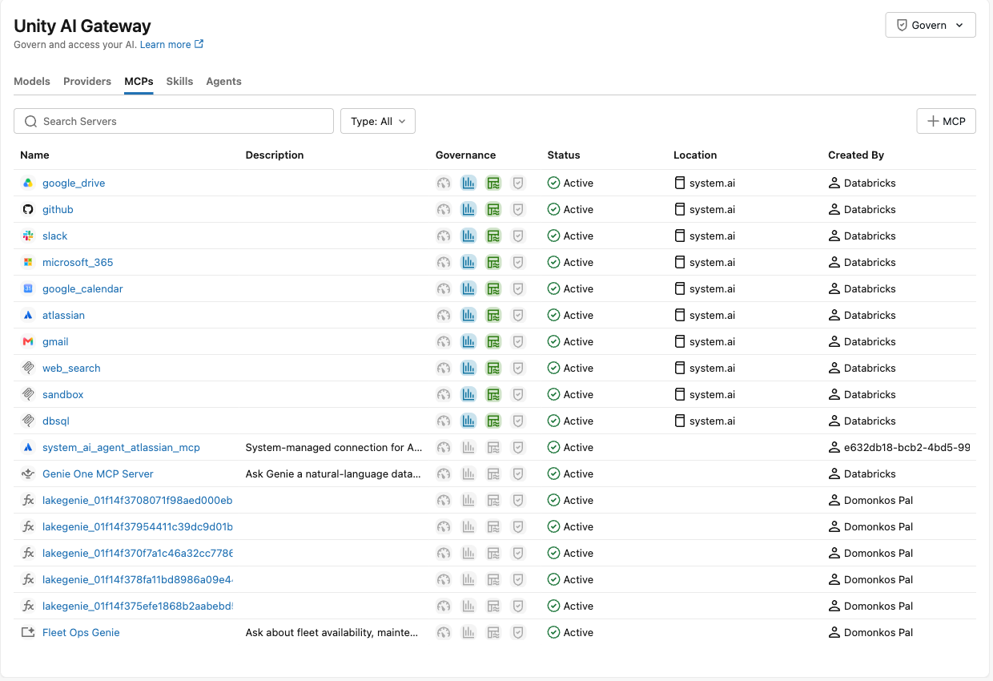Click the catalog icon beside github's system.ai
Image resolution: width=993 pixels, height=681 pixels.
tap(680, 209)
